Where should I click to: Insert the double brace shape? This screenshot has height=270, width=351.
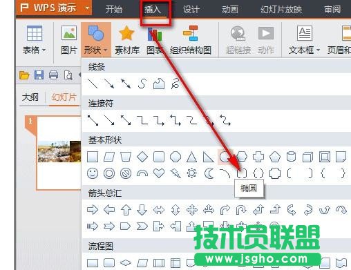pyautogui.click(x=258, y=173)
